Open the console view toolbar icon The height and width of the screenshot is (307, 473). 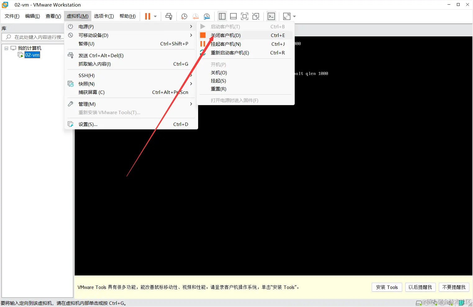click(271, 16)
